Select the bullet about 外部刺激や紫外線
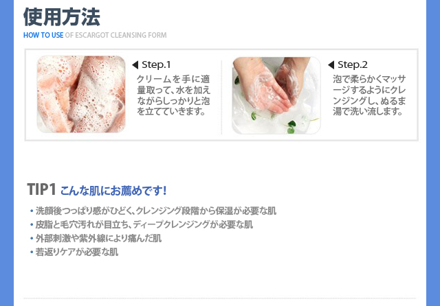The width and height of the screenshot is (440, 306). [98, 239]
